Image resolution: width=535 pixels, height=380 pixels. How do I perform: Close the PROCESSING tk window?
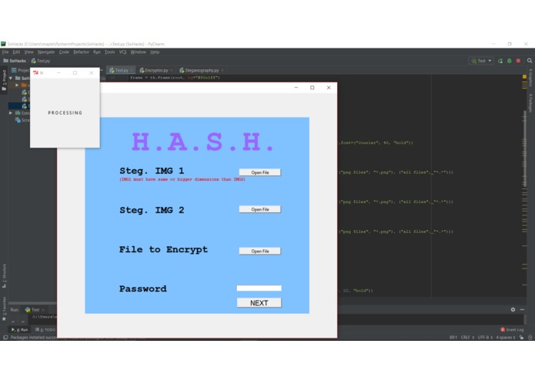click(92, 72)
